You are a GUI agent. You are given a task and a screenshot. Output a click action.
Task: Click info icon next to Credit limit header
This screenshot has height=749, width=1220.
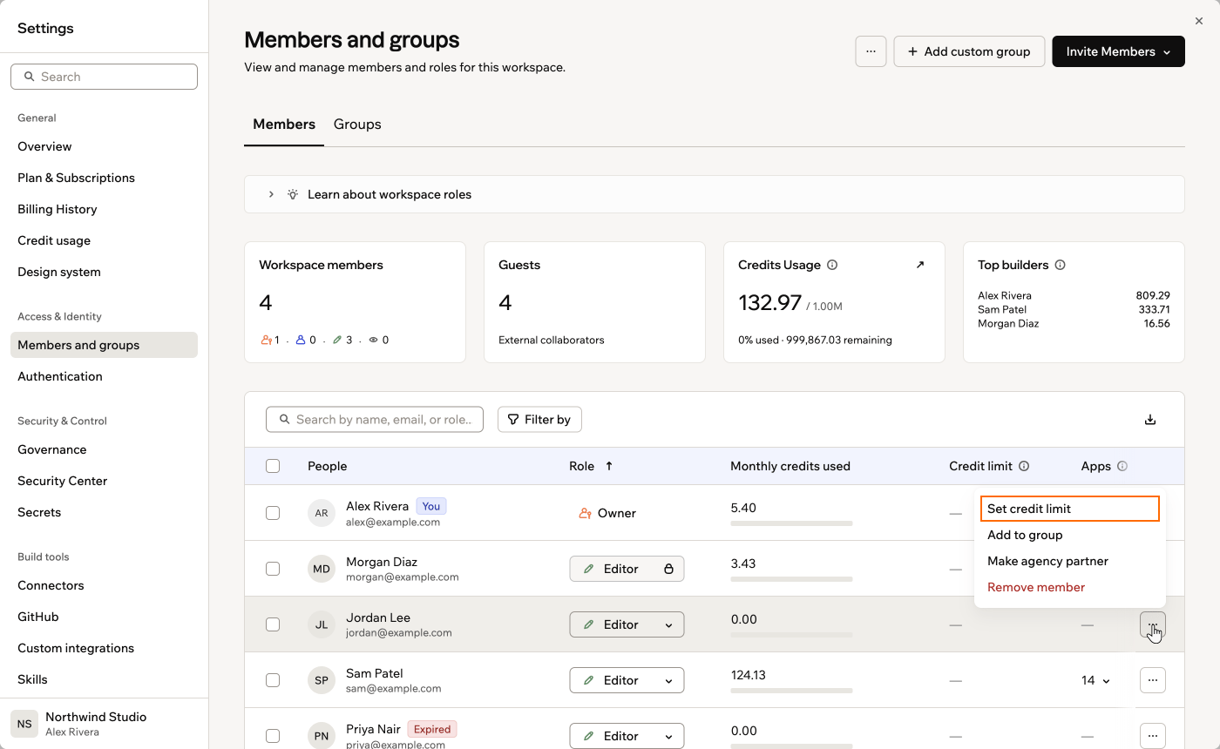pos(1024,466)
